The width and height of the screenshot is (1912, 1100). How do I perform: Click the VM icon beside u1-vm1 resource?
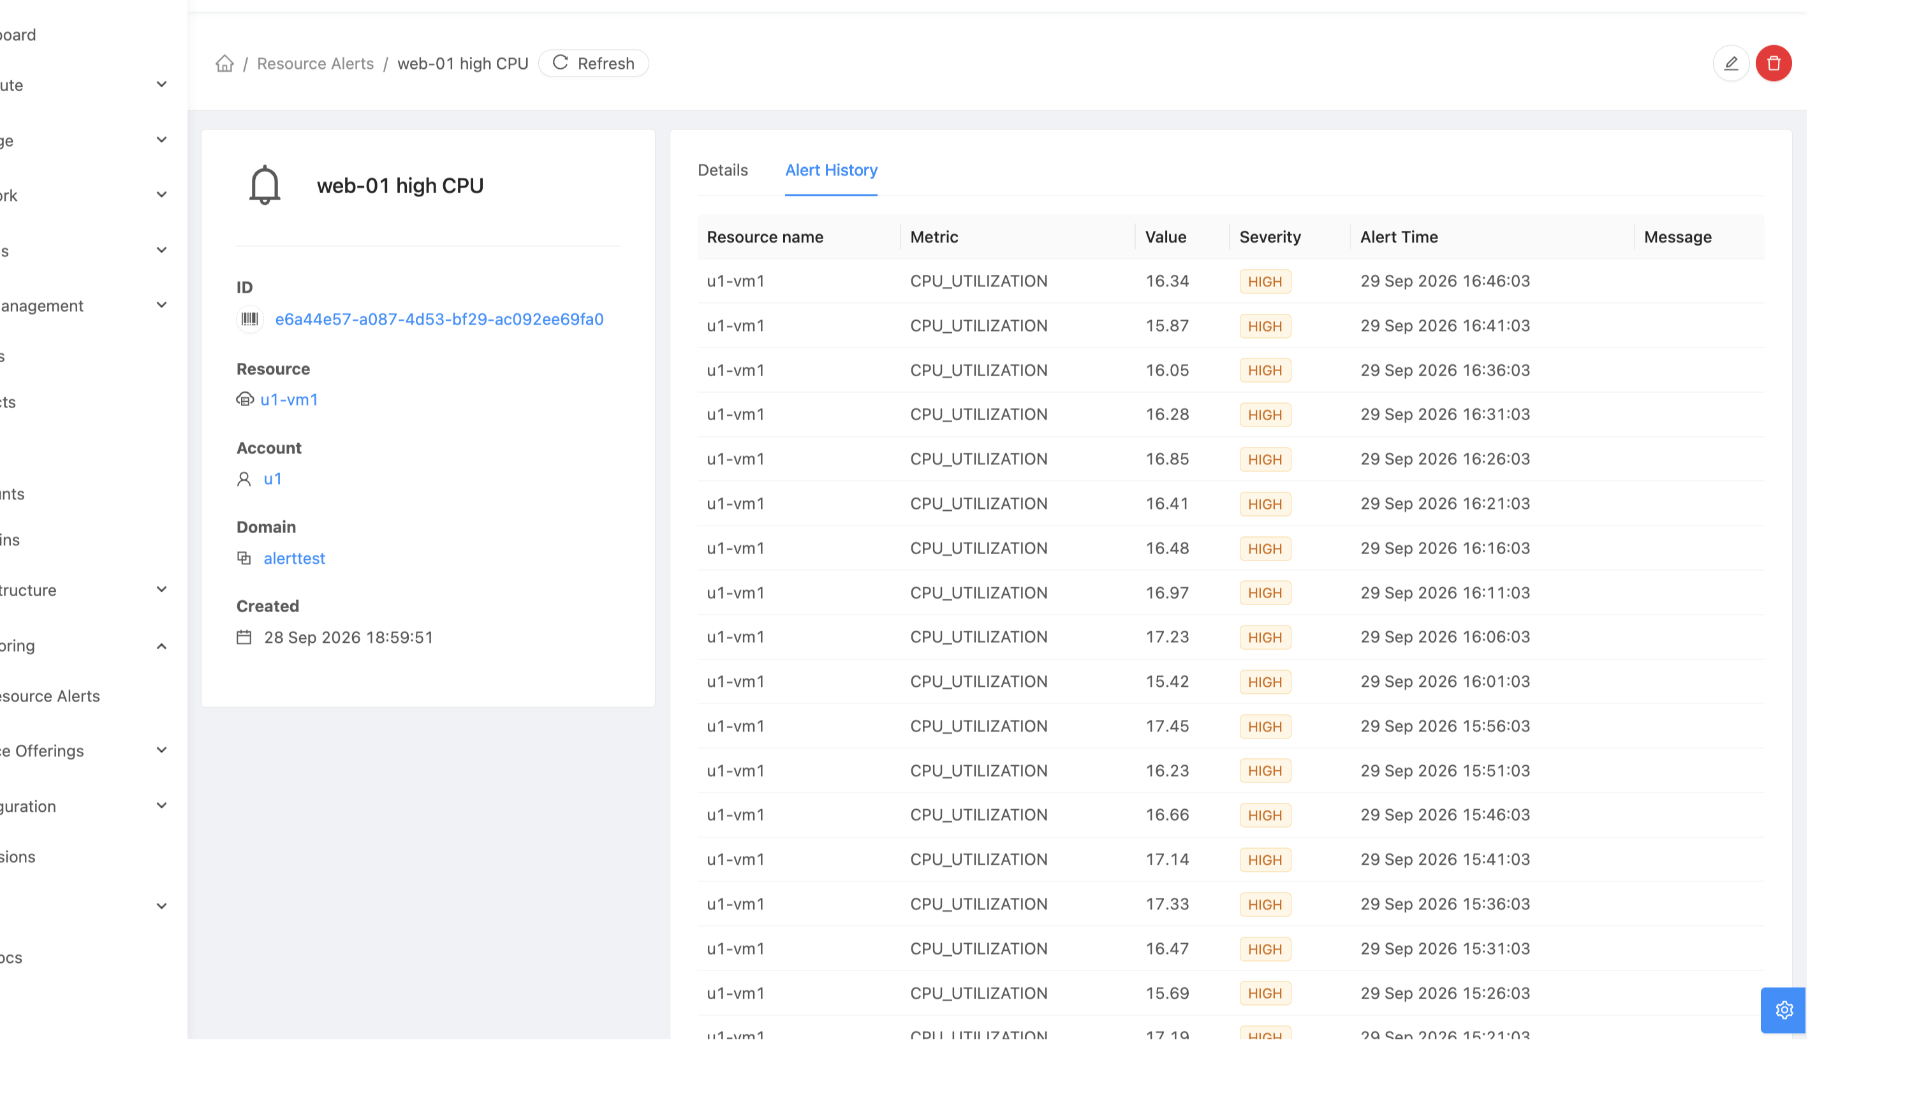[x=245, y=400]
